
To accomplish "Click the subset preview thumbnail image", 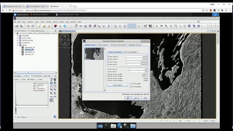I will tap(94, 54).
